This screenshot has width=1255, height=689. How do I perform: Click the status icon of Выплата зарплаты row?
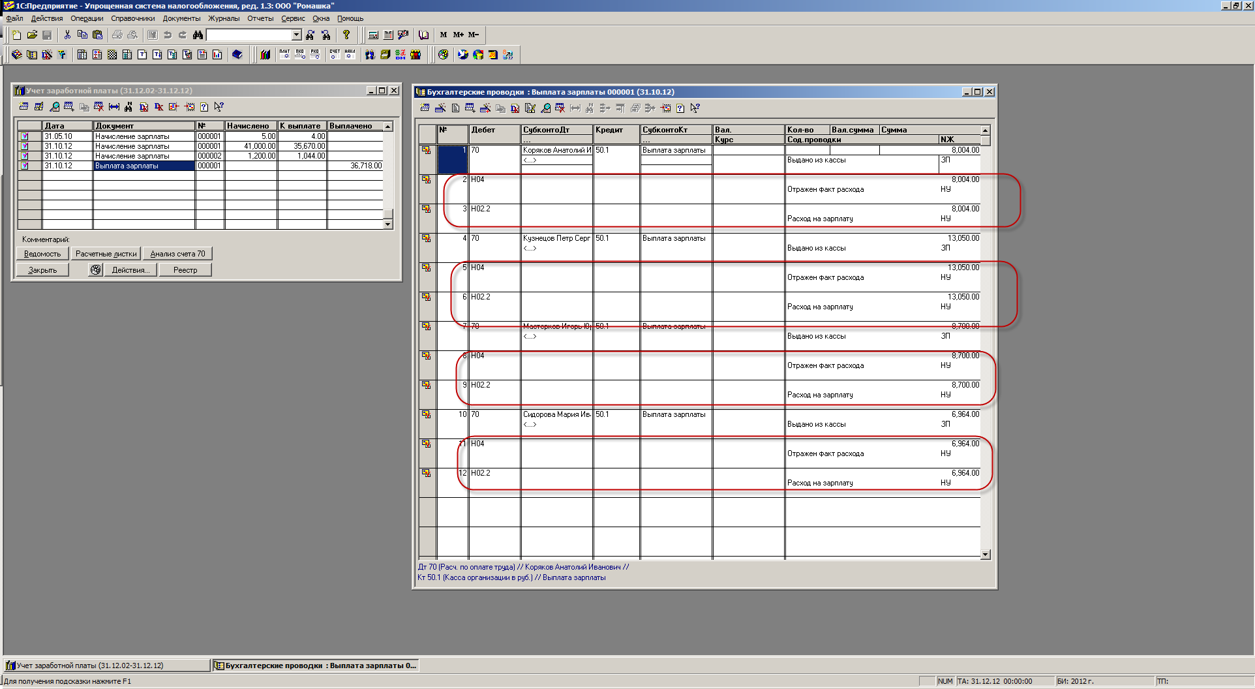tap(25, 166)
